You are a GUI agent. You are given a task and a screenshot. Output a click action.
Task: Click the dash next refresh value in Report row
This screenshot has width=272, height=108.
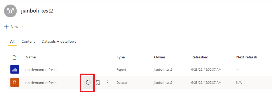point(238,70)
